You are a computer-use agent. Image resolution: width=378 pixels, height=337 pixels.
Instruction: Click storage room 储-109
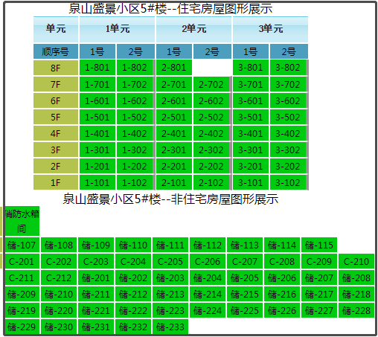click(96, 245)
